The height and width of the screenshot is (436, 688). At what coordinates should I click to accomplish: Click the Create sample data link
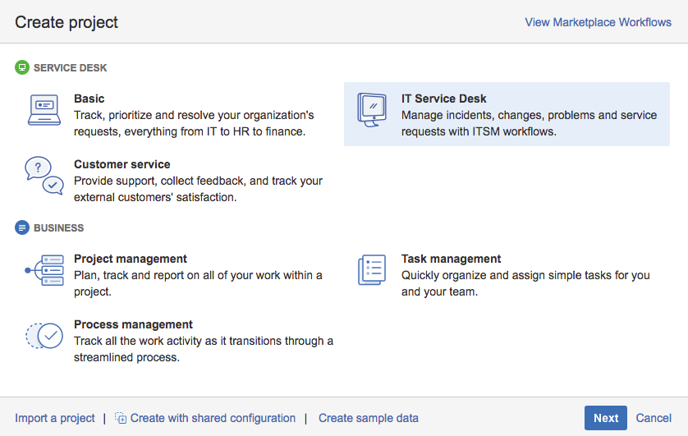(x=369, y=418)
